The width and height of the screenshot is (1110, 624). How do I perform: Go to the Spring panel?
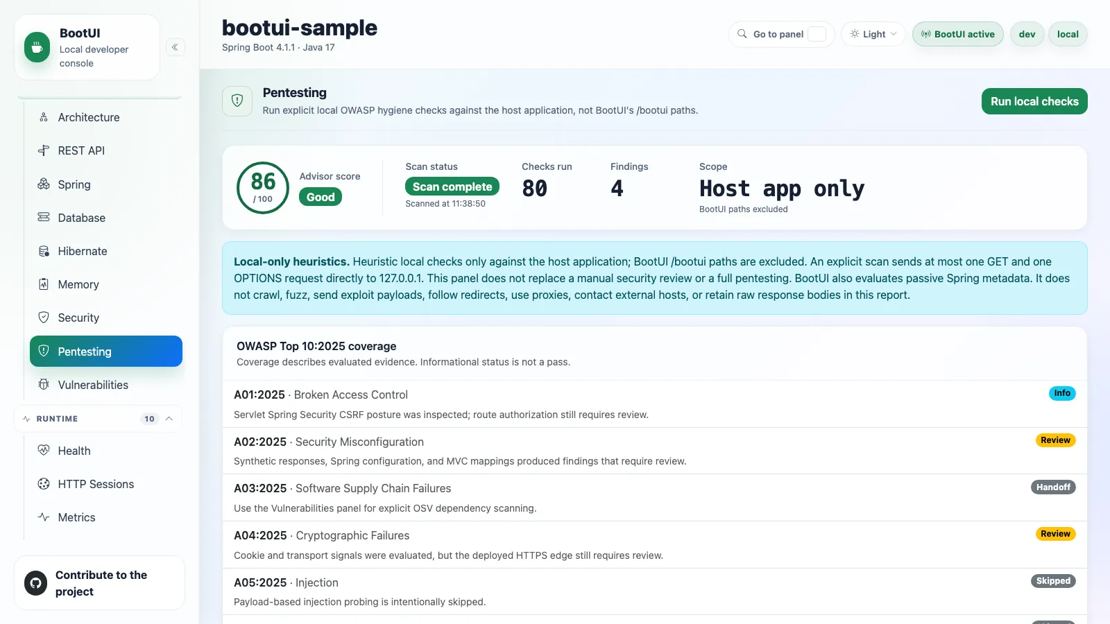106,184
